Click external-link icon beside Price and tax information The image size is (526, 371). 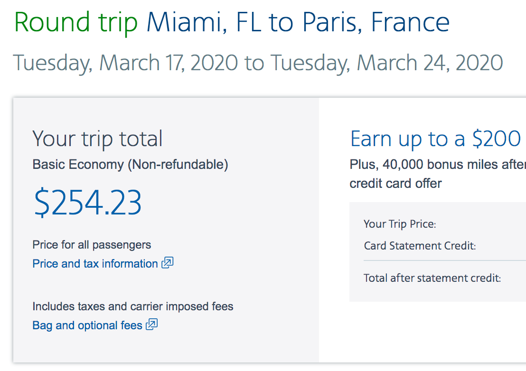tap(168, 263)
